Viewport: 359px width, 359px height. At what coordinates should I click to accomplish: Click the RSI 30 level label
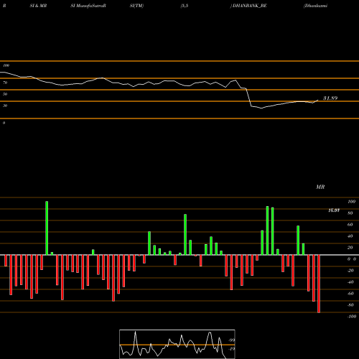(x=5, y=106)
